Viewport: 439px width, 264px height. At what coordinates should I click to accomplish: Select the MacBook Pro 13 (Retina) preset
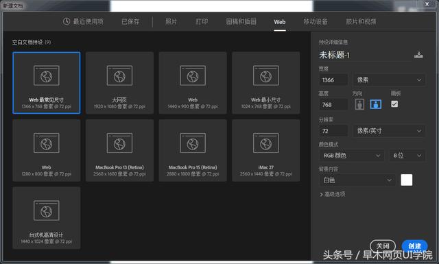(119, 150)
